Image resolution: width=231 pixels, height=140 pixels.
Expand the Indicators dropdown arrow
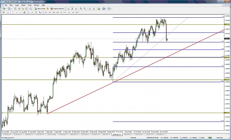pyautogui.click(x=101, y=9)
